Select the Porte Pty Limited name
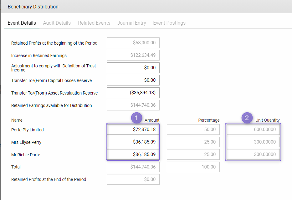Image resolution: width=292 pixels, height=200 pixels. coord(27,130)
